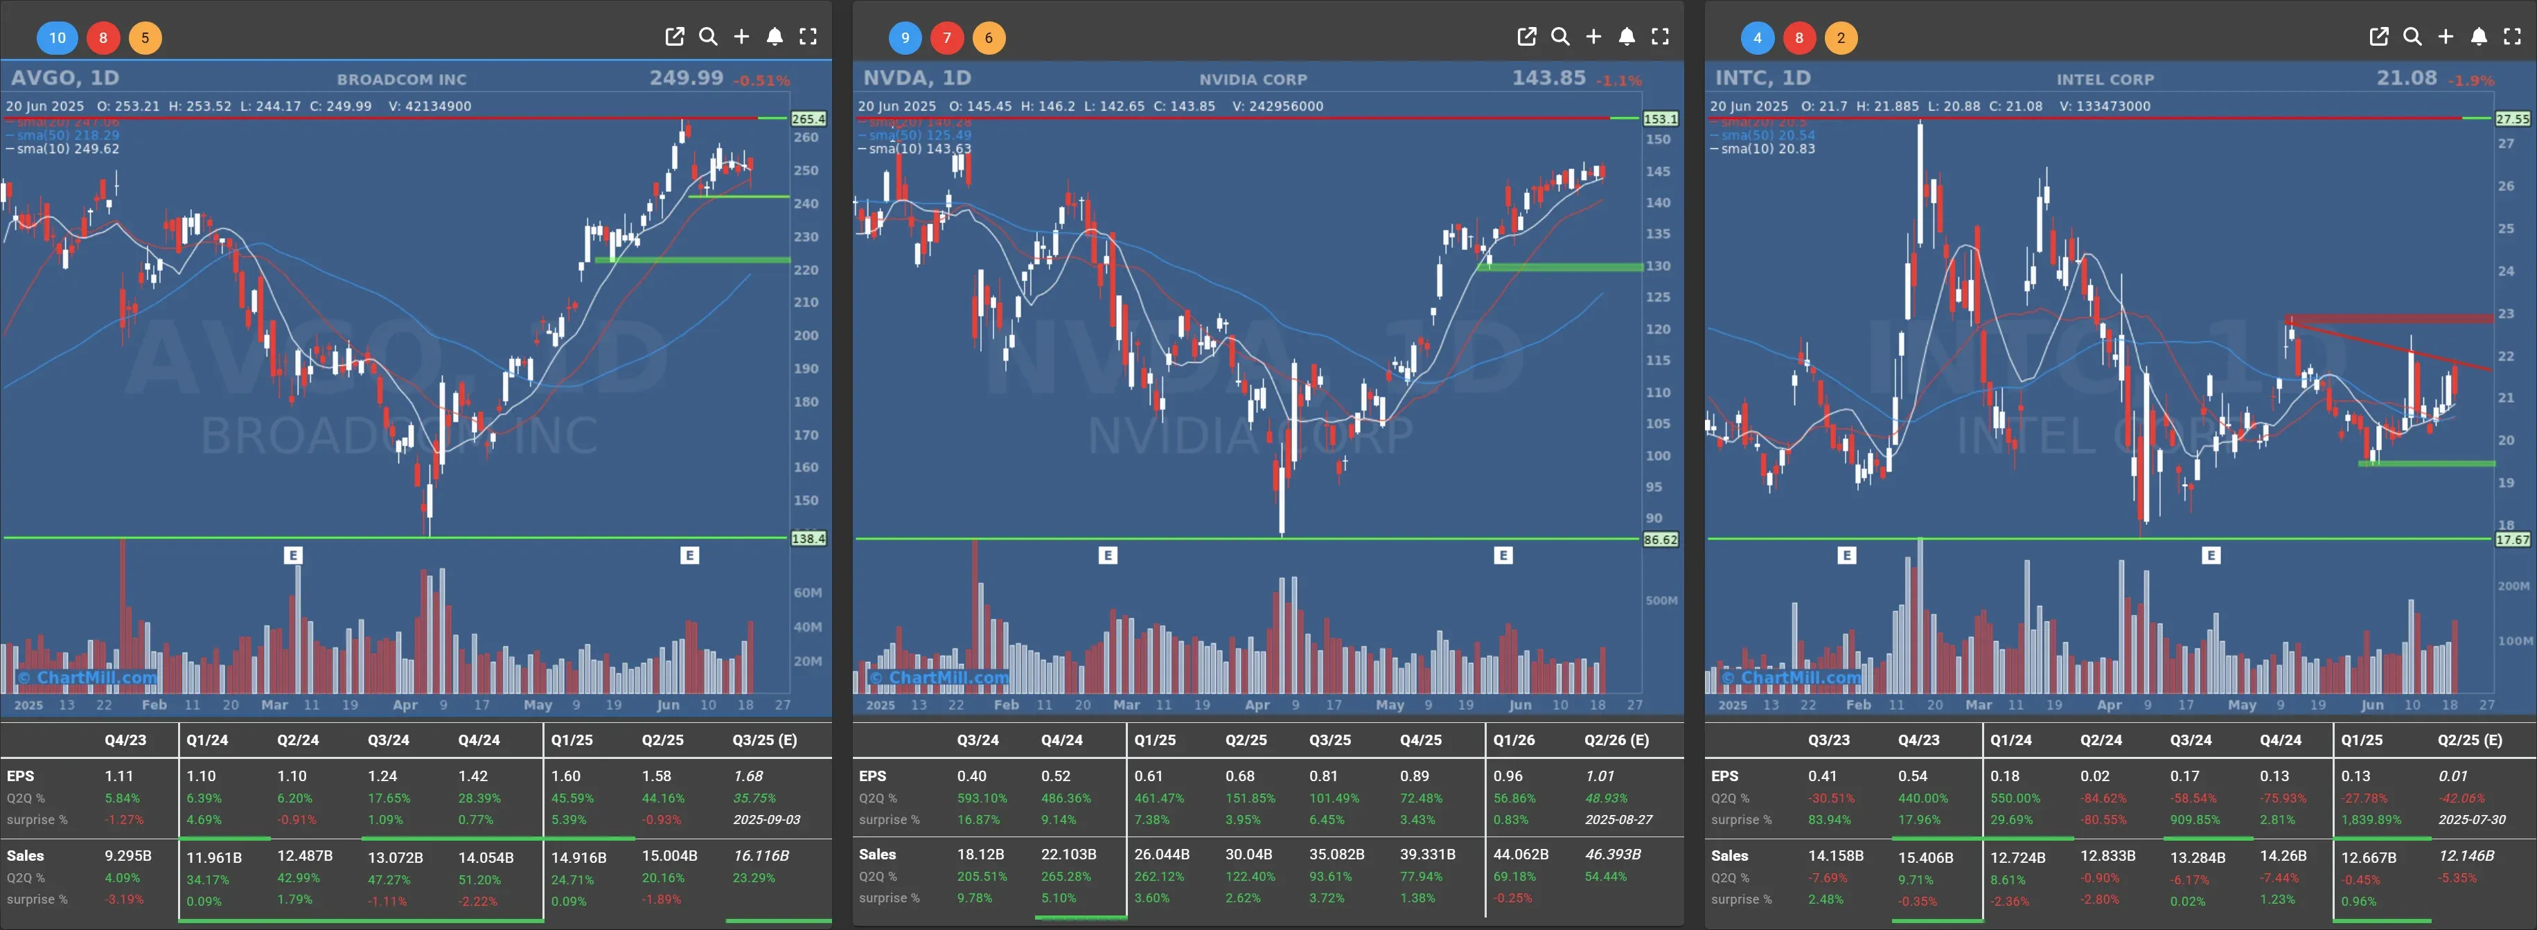The width and height of the screenshot is (2537, 930).
Task: Click INTC Q1/25 sales 12.667B
Action: coord(2369,857)
